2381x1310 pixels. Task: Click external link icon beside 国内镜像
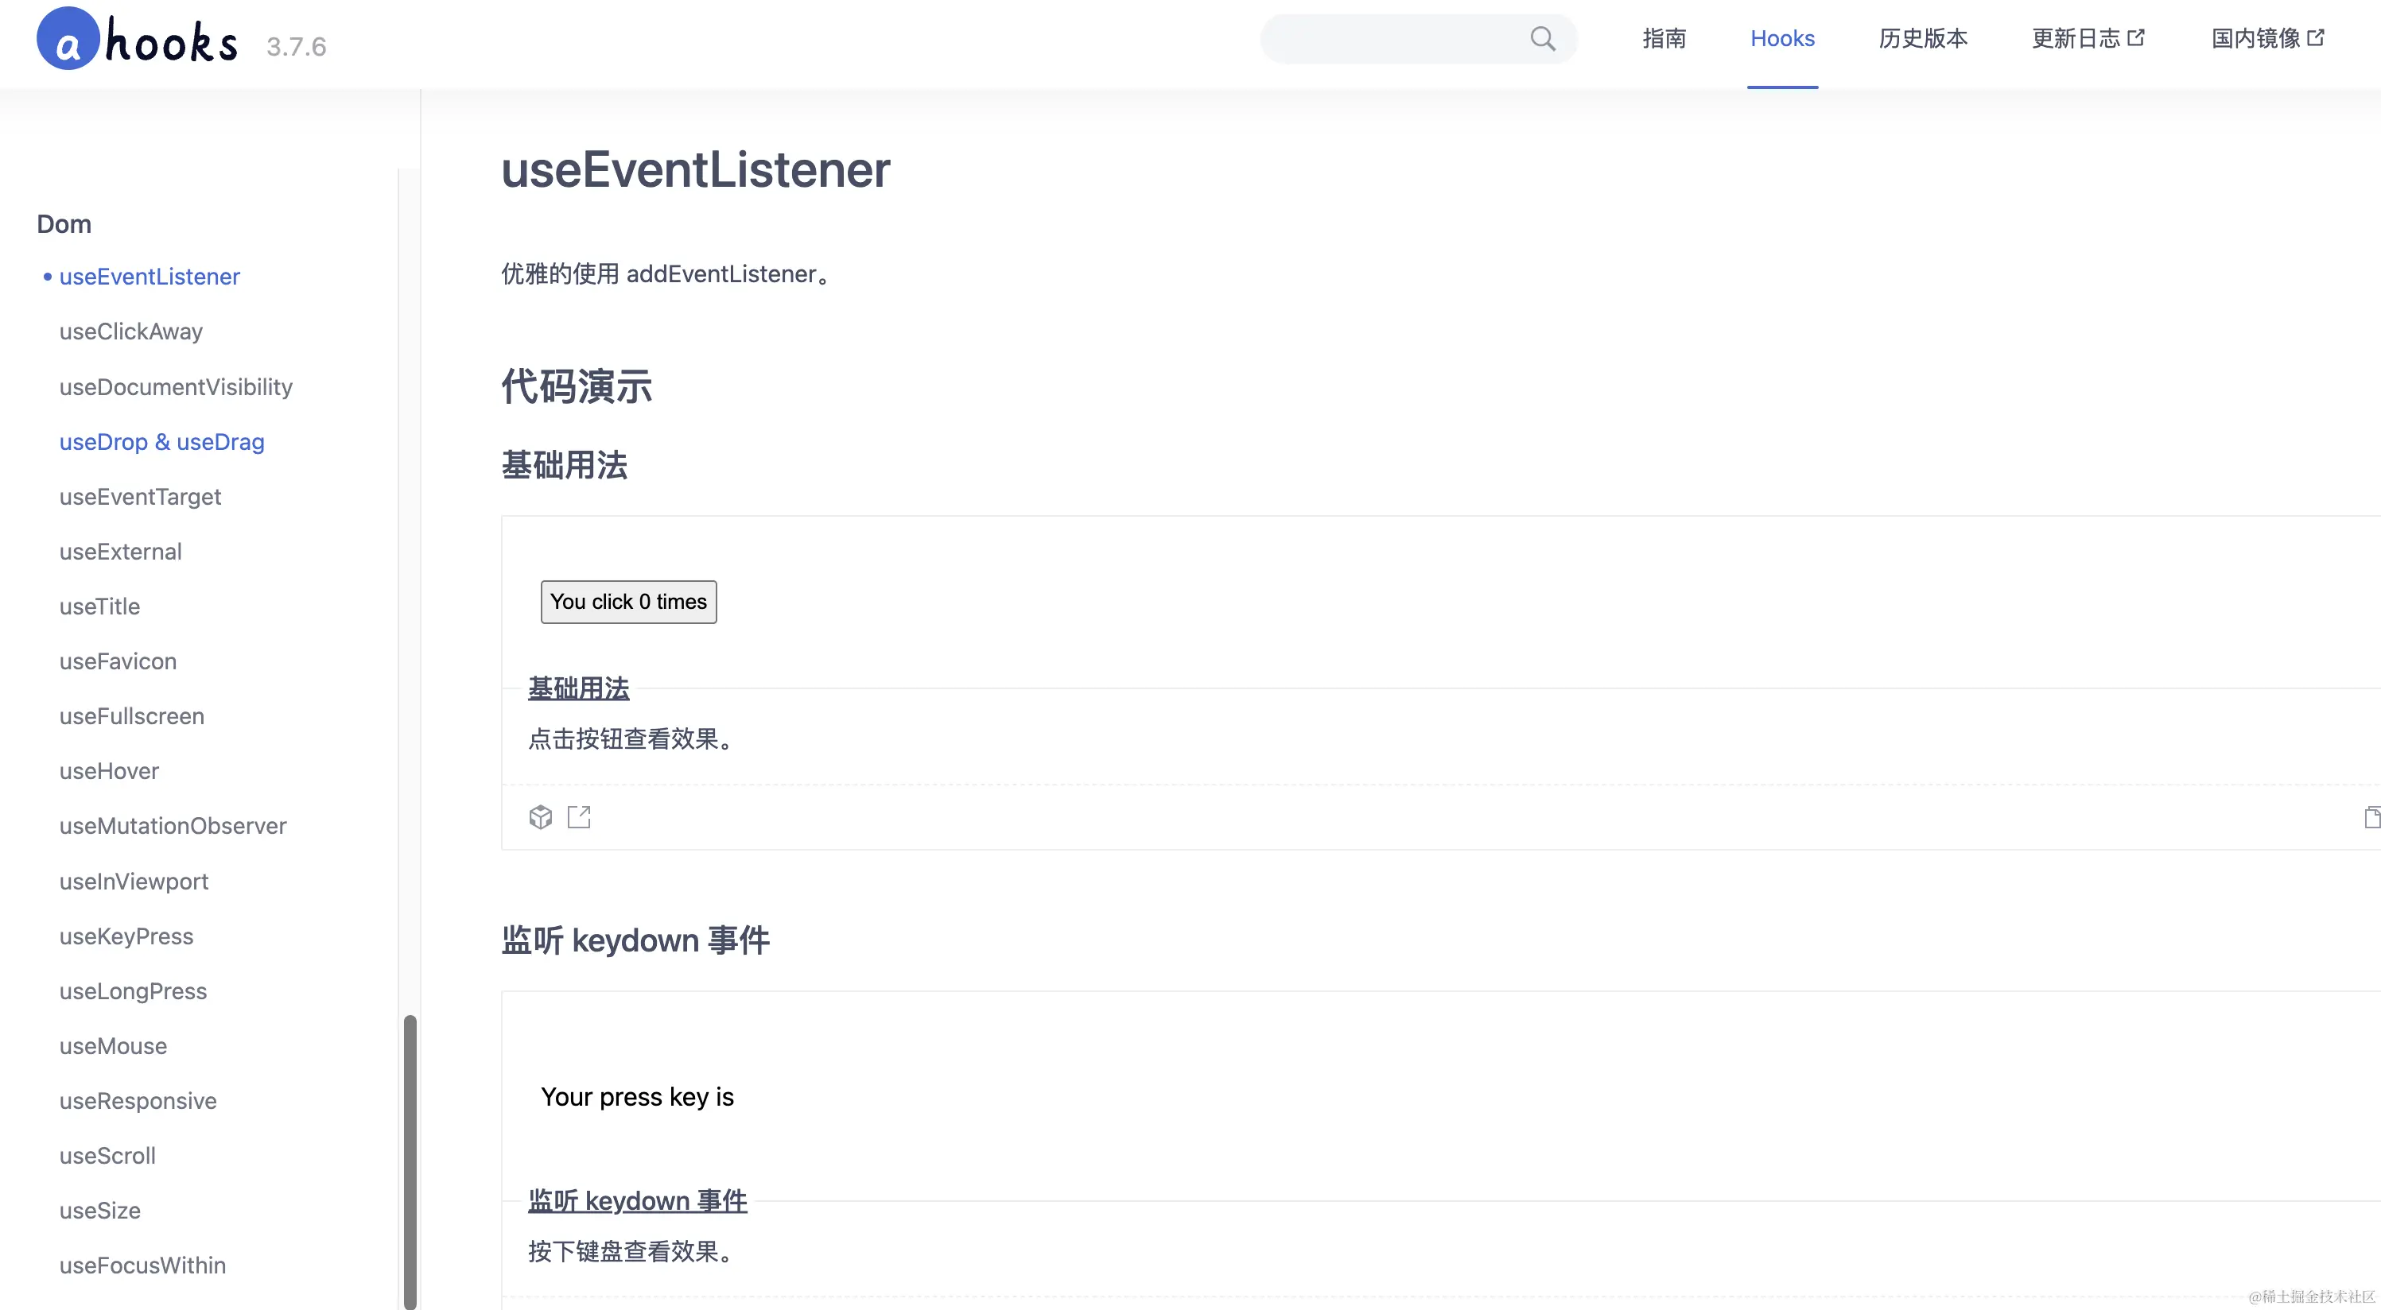point(2315,38)
